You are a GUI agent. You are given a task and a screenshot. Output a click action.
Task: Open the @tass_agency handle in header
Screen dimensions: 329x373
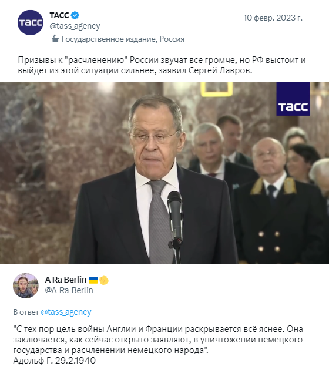click(x=75, y=26)
